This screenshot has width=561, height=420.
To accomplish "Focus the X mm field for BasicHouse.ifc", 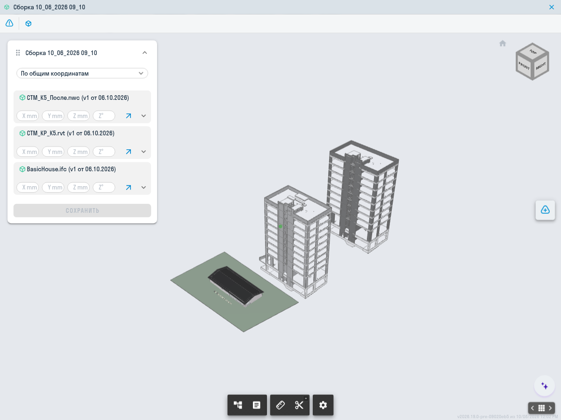I will [28, 188].
